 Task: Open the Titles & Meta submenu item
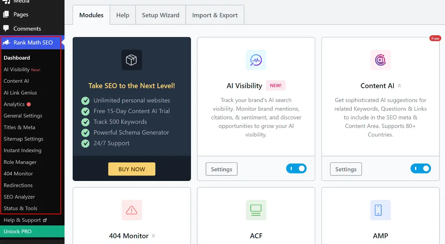coord(19,127)
